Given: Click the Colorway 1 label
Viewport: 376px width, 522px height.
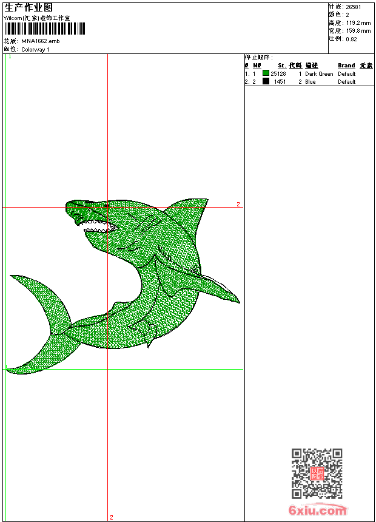Looking at the screenshot, I should 36,49.
